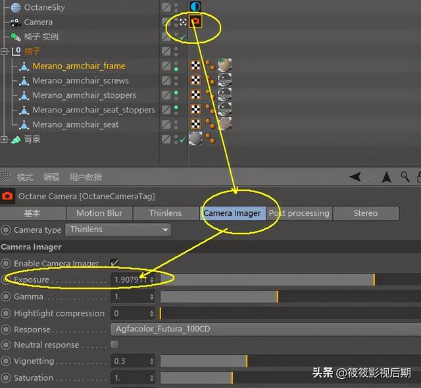This screenshot has height=388, width=421.
Task: Click material tag of Merano_armchair_screws
Action: 225,80
